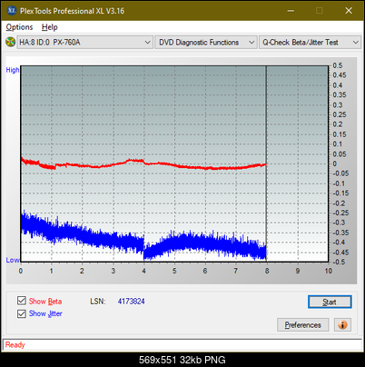Screen dimensions: 365x367
Task: Open the Q-Check Beta/Jitter Test dropdown
Action: pyautogui.click(x=311, y=43)
